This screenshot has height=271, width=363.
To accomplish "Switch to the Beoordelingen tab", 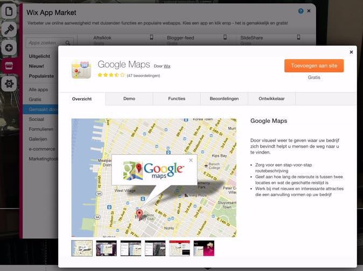I will point(224,99).
